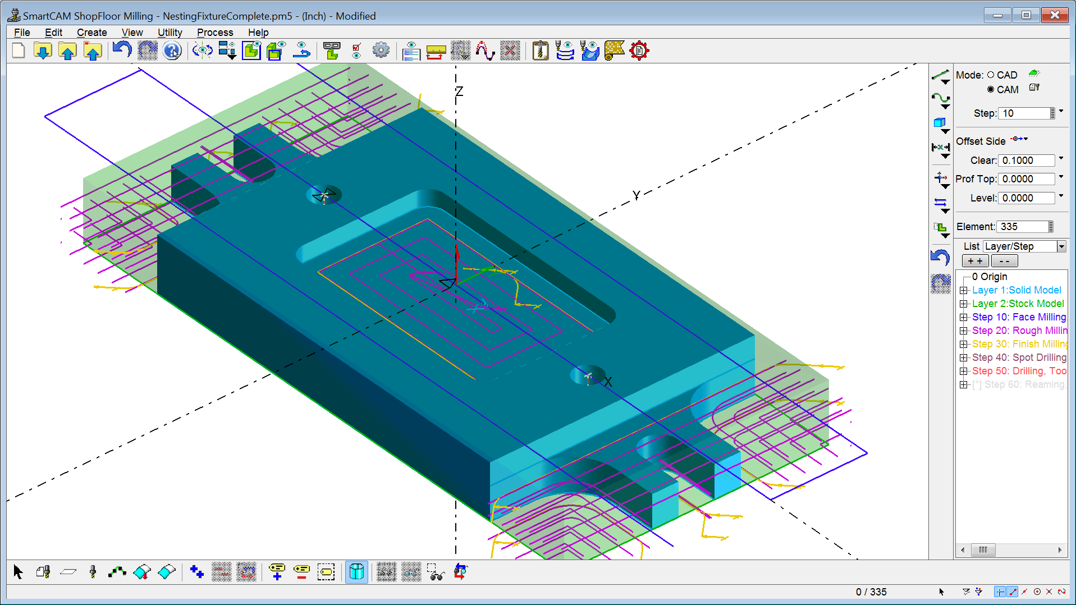Toggle the solid cylinder display icon

[356, 572]
